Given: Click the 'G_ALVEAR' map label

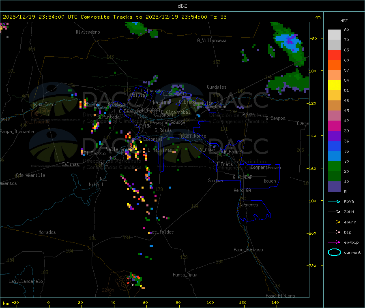Looking at the screenshot, I should pyautogui.click(x=243, y=177).
